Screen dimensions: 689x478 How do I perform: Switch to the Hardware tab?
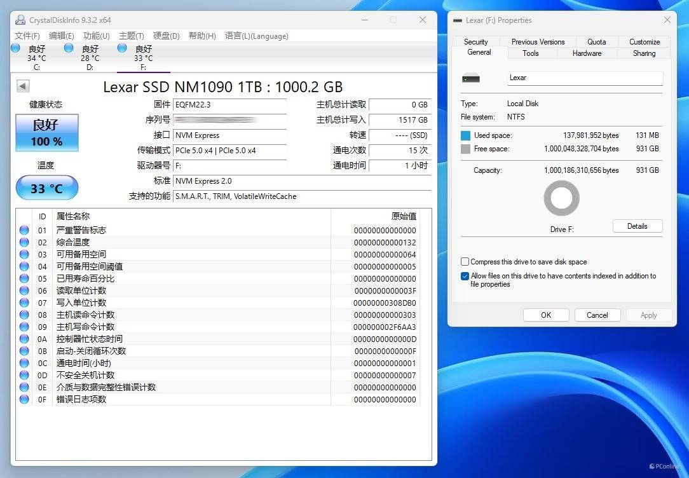point(587,53)
